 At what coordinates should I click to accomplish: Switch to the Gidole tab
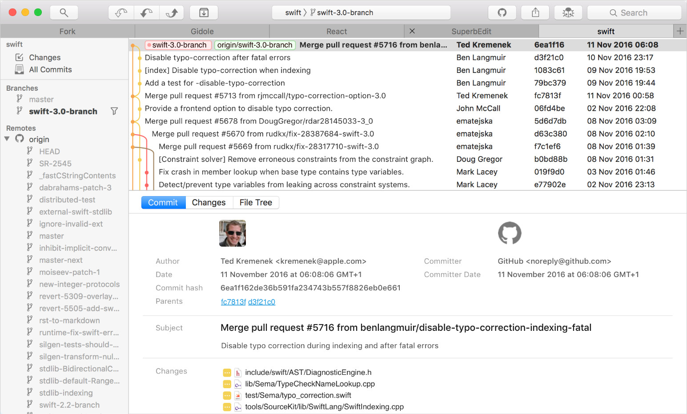click(x=202, y=31)
